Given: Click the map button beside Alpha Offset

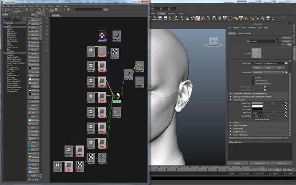Looking at the screenshot, I should click(286, 116).
